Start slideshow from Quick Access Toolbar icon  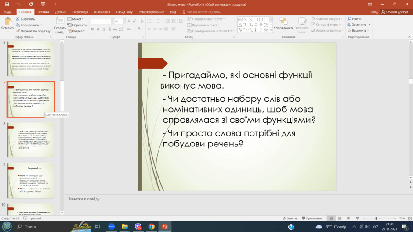click(x=43, y=4)
